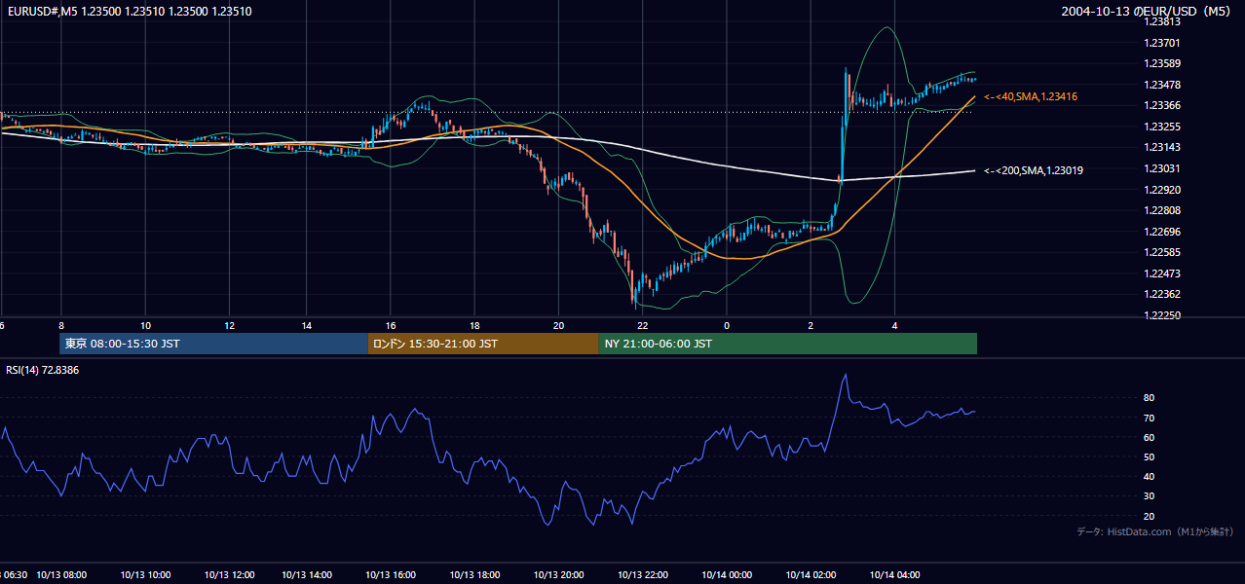Click the Tokyo 08:00-15:30 JST session bar
This screenshot has width=1245, height=584.
click(213, 344)
